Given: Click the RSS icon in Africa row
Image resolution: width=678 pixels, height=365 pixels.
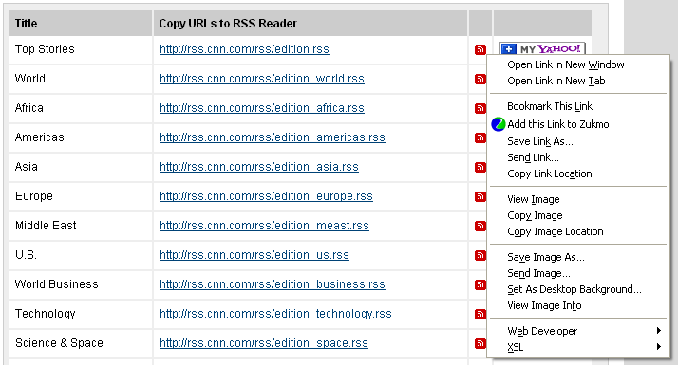Looking at the screenshot, I should click(480, 108).
